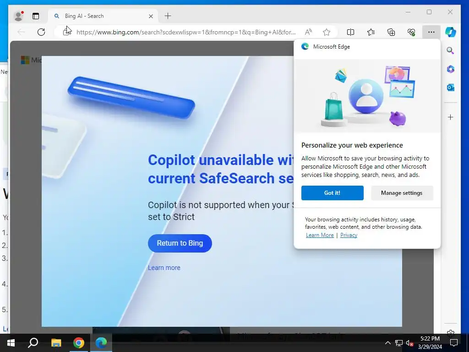Open File Explorer from taskbar
469x352 pixels.
pos(56,343)
